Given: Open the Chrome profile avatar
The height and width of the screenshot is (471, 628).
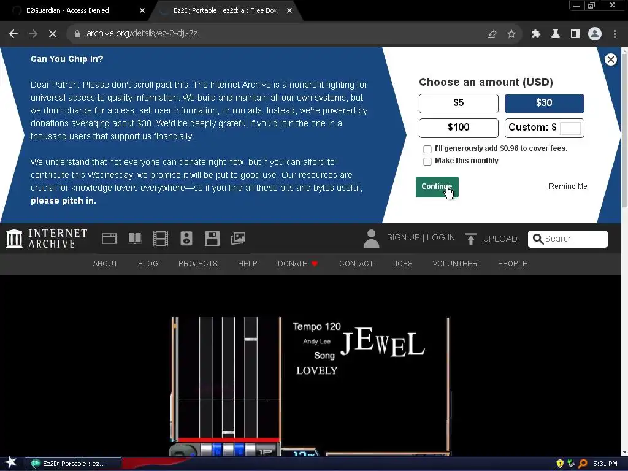Looking at the screenshot, I should 595,34.
